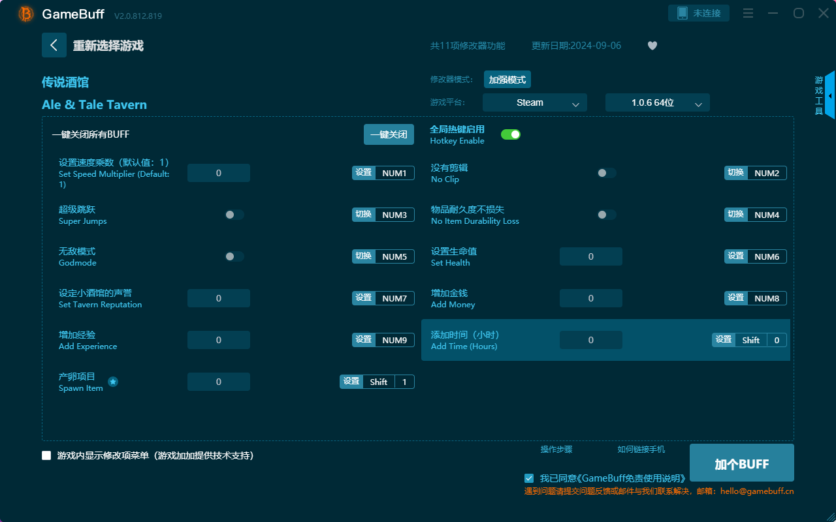The width and height of the screenshot is (836, 522).
Task: Click the NUM1 hotkey box
Action: tap(394, 173)
